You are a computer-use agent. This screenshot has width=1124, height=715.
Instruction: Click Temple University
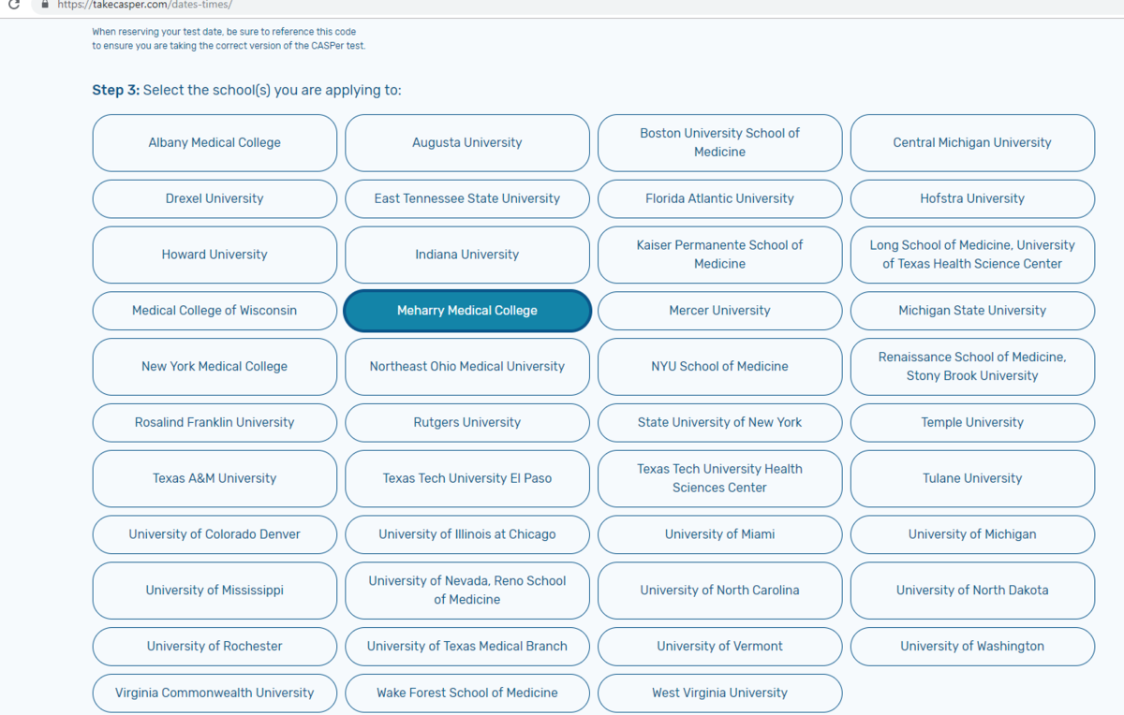[x=972, y=422]
